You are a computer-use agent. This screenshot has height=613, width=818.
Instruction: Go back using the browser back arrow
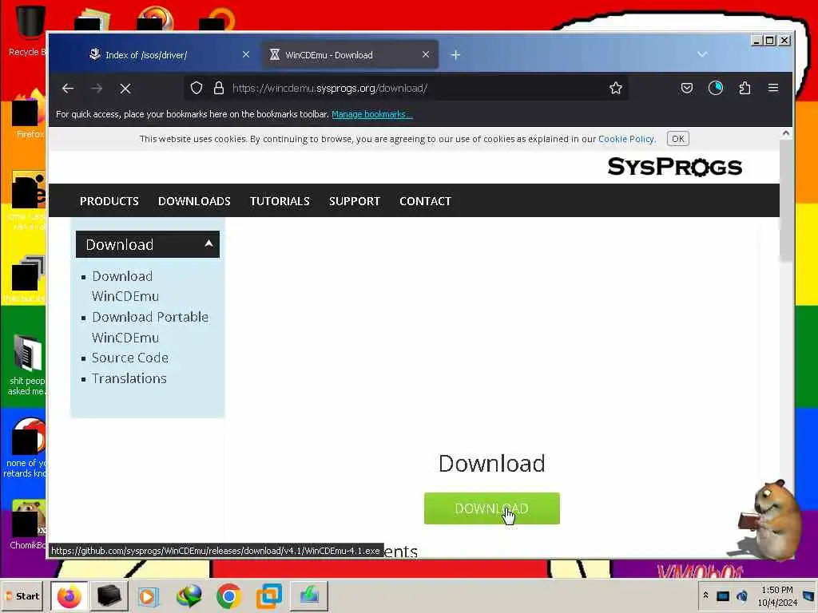point(68,88)
